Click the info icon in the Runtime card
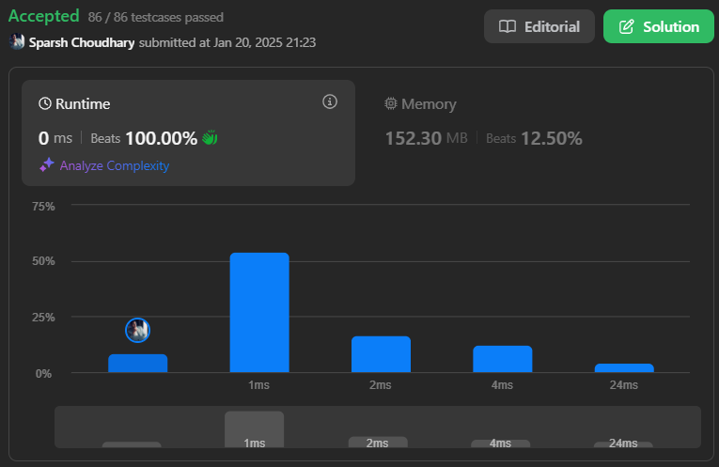719x467 pixels. (329, 102)
